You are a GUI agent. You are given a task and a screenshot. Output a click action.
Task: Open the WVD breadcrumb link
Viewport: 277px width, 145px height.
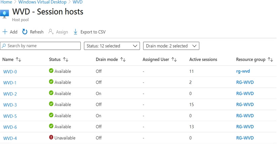coord(77,2)
